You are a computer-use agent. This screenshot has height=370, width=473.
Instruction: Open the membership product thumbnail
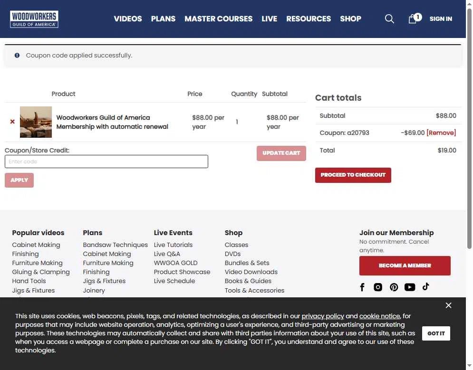point(36,122)
